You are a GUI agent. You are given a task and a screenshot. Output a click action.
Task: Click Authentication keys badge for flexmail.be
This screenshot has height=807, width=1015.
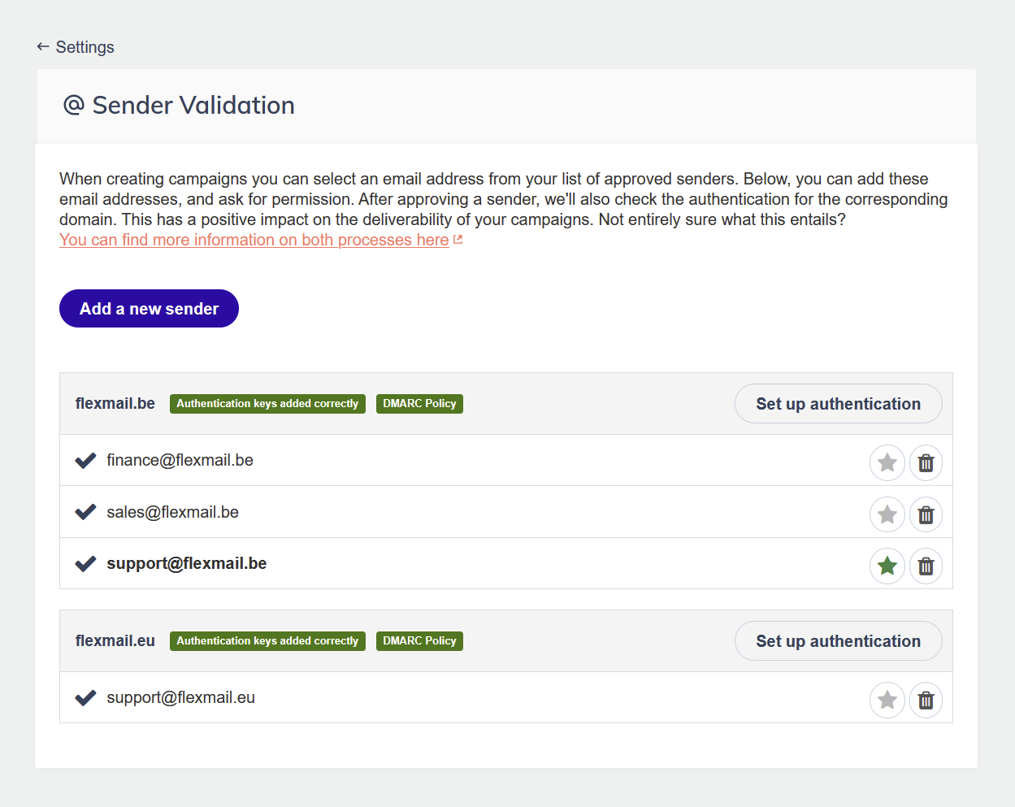coord(267,404)
